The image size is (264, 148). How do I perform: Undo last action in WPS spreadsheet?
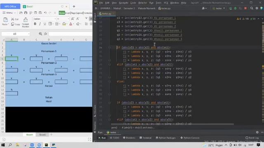45,13
